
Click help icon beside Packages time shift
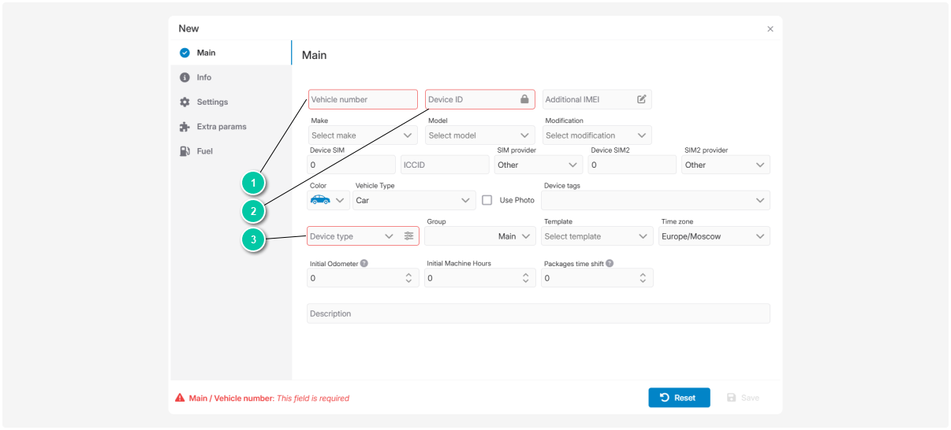(610, 263)
